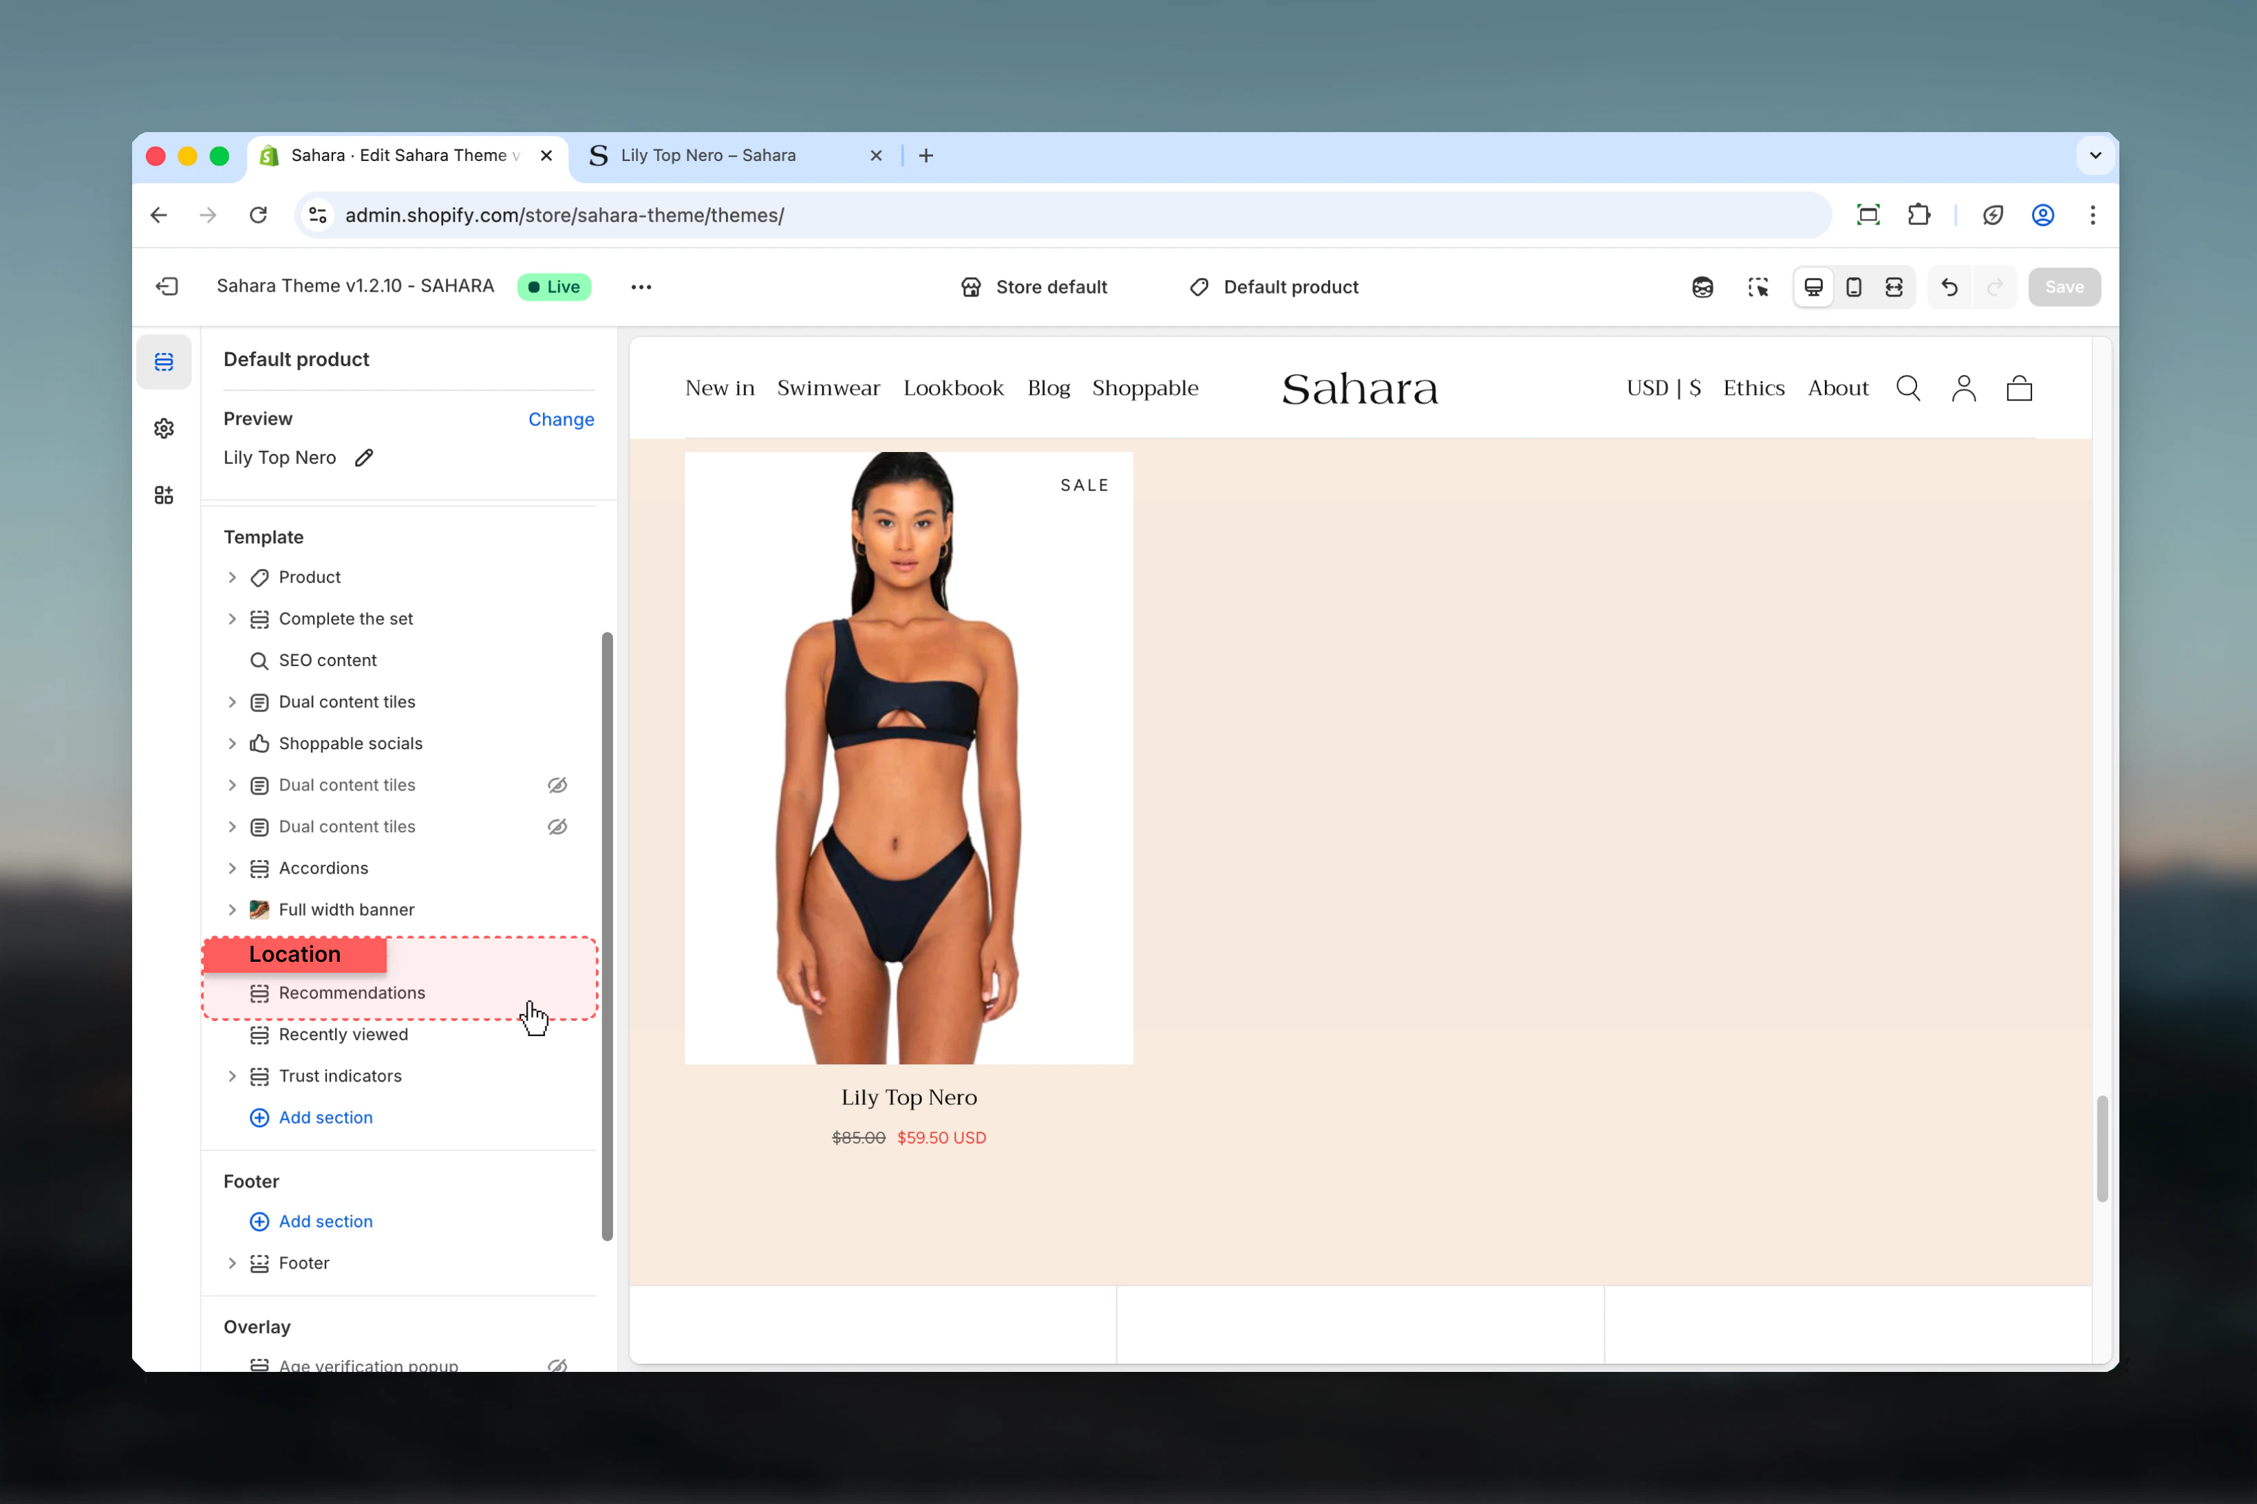This screenshot has height=1504, width=2257.
Task: Exit the theme editor via the back icon
Action: pyautogui.click(x=167, y=287)
